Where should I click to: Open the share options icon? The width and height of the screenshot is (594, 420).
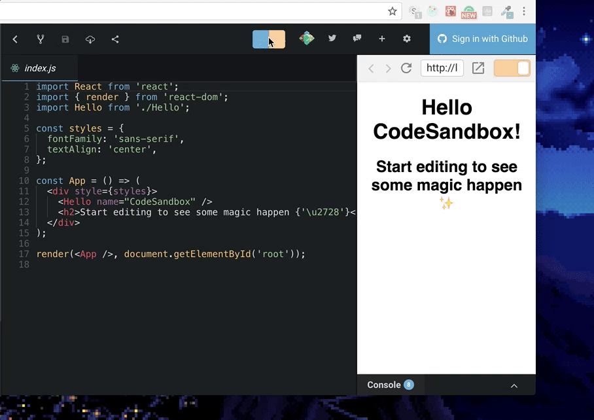coord(115,39)
